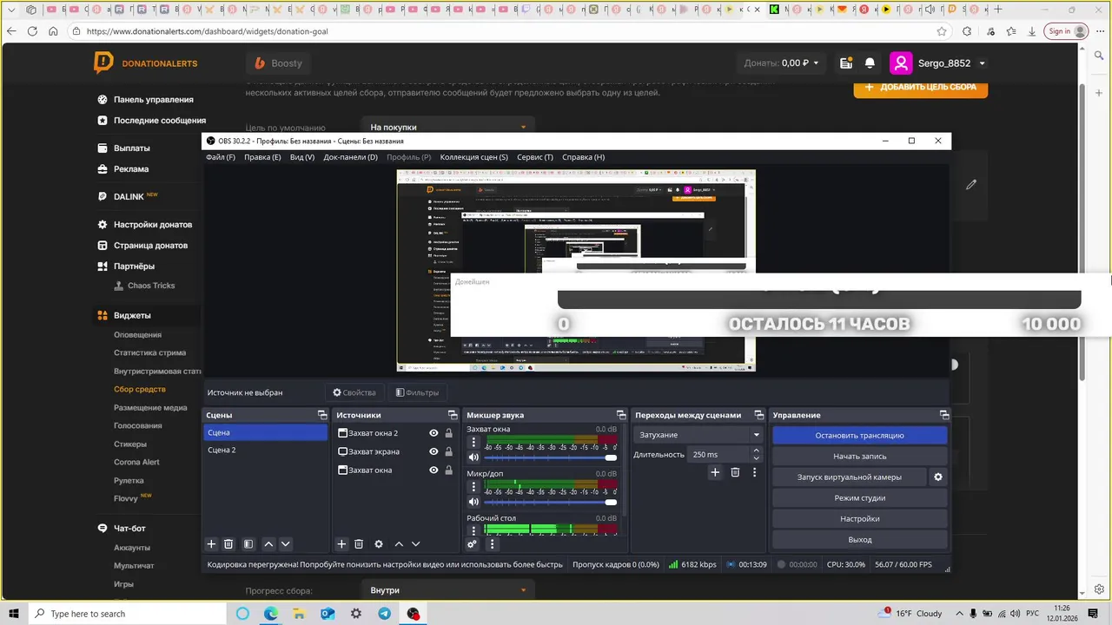This screenshot has width=1112, height=625.
Task: Open virtual camera settings gear
Action: coord(937,477)
